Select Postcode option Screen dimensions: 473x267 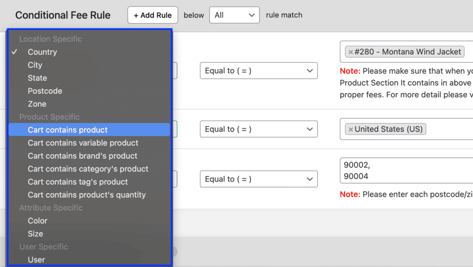[89, 91]
